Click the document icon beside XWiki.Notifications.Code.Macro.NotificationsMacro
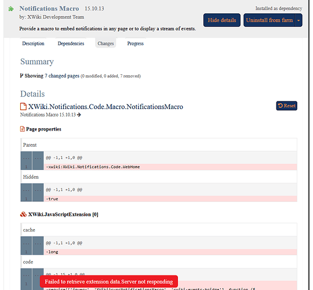The height and width of the screenshot is (290, 313). (x=23, y=107)
